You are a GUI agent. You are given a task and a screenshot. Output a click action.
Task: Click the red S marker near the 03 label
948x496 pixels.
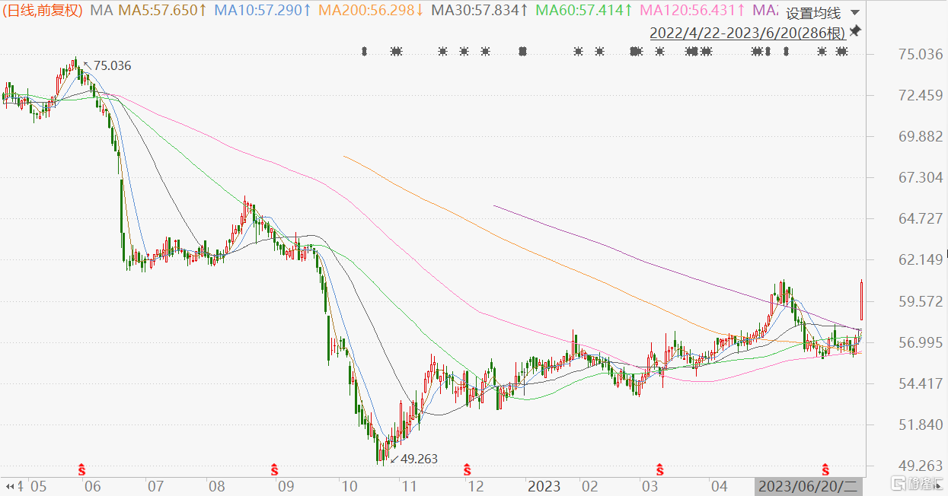659,467
